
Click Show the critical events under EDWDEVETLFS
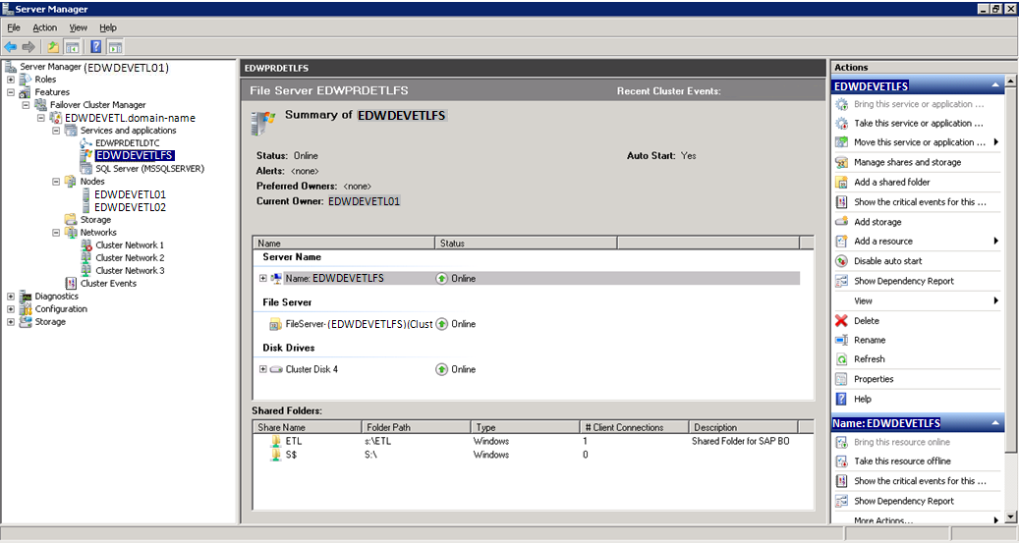click(920, 202)
